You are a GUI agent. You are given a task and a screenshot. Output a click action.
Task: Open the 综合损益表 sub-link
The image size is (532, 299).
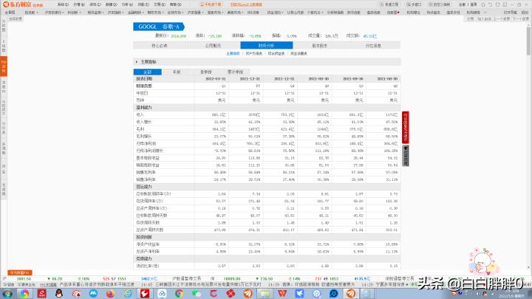coord(276,54)
